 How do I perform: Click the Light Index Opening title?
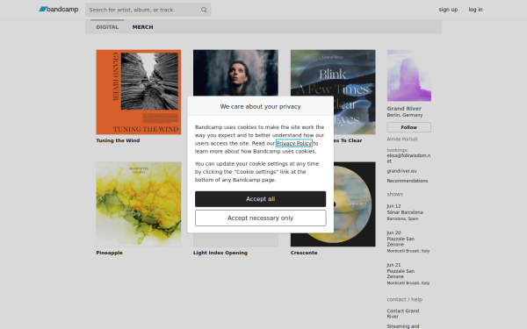tap(220, 253)
